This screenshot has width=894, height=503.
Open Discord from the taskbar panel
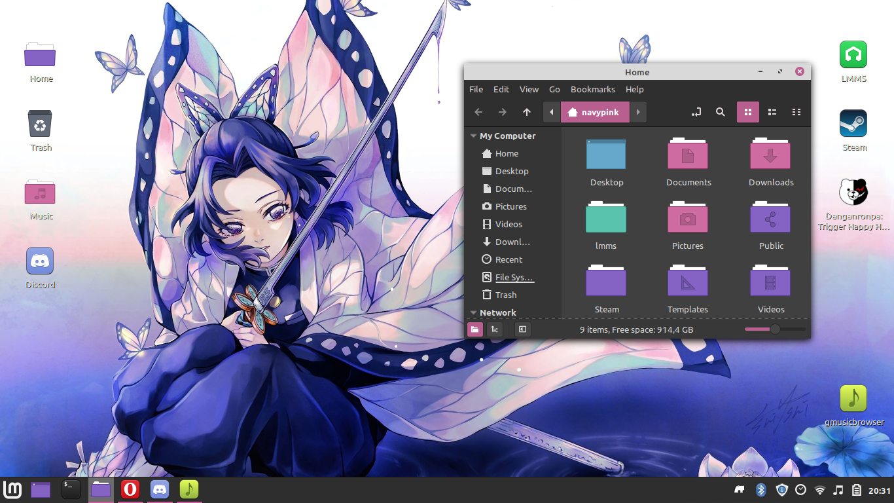click(x=160, y=489)
